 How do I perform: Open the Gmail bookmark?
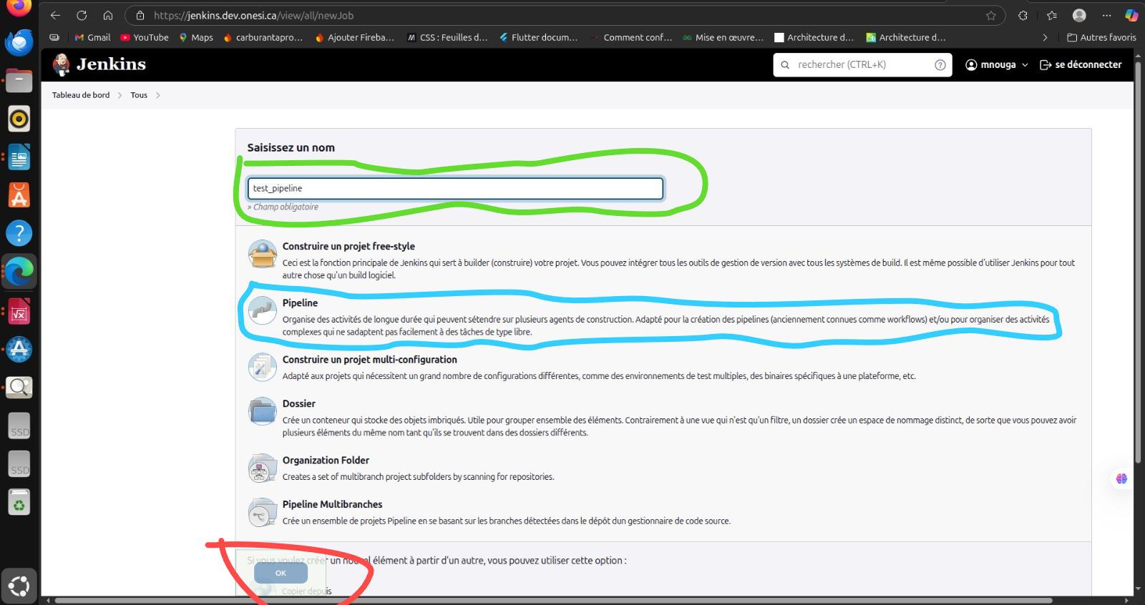pyautogui.click(x=92, y=37)
